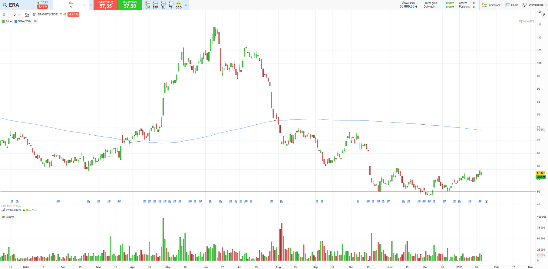Click the red Sell 57,35 button
Screen dimensions: 548x269
[x=106, y=5]
